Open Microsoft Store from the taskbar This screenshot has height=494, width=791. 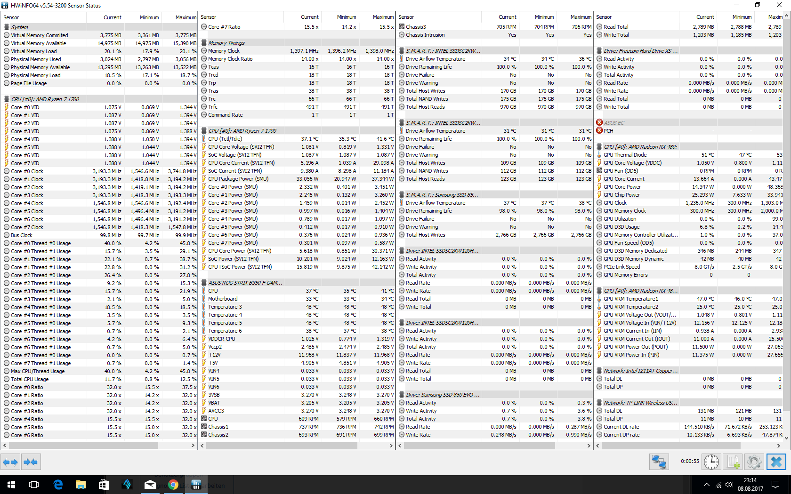click(x=104, y=485)
